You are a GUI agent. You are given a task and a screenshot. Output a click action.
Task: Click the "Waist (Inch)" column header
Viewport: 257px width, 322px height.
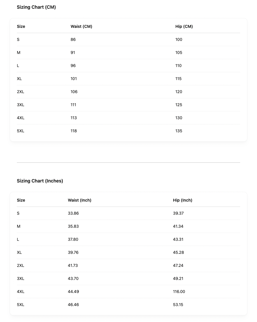(x=80, y=200)
